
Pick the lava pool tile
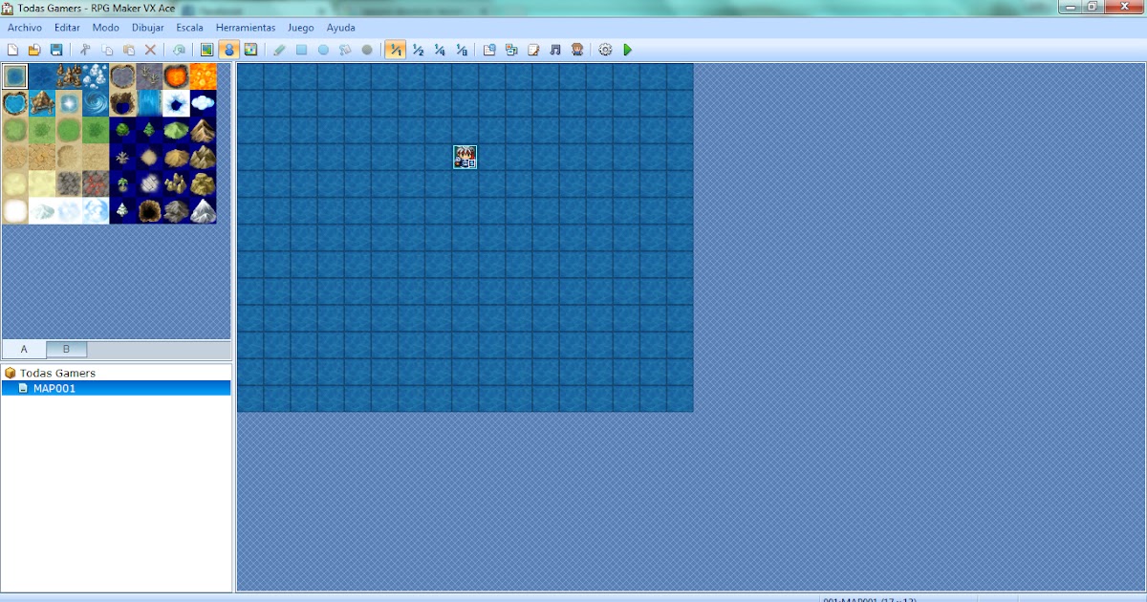(x=176, y=76)
